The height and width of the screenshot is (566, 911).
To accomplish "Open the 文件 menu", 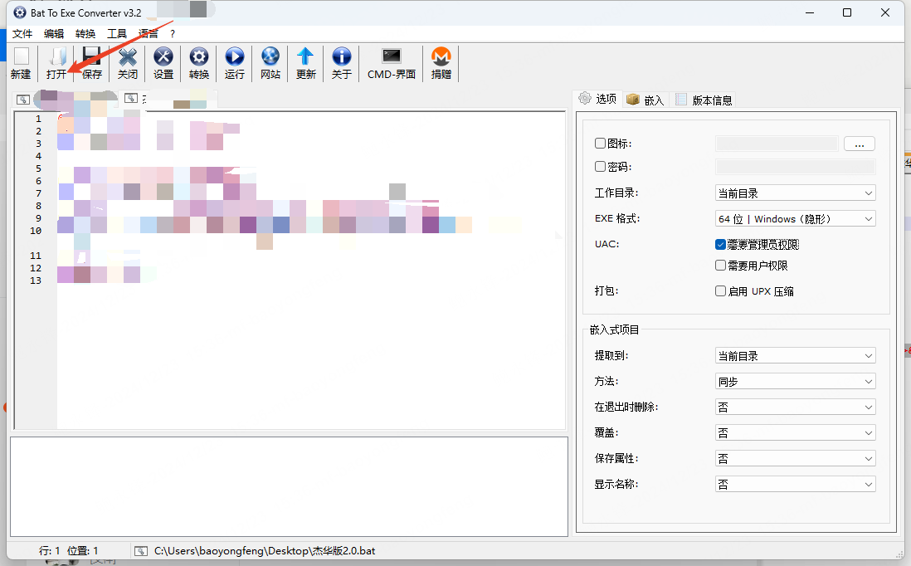I will click(22, 34).
